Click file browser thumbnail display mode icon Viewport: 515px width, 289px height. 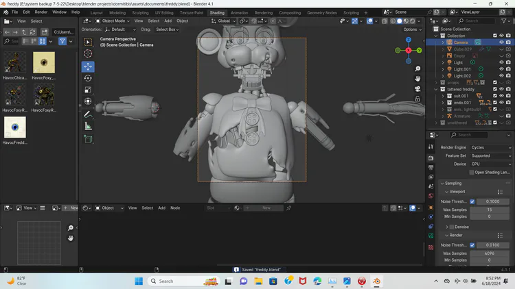[43, 41]
